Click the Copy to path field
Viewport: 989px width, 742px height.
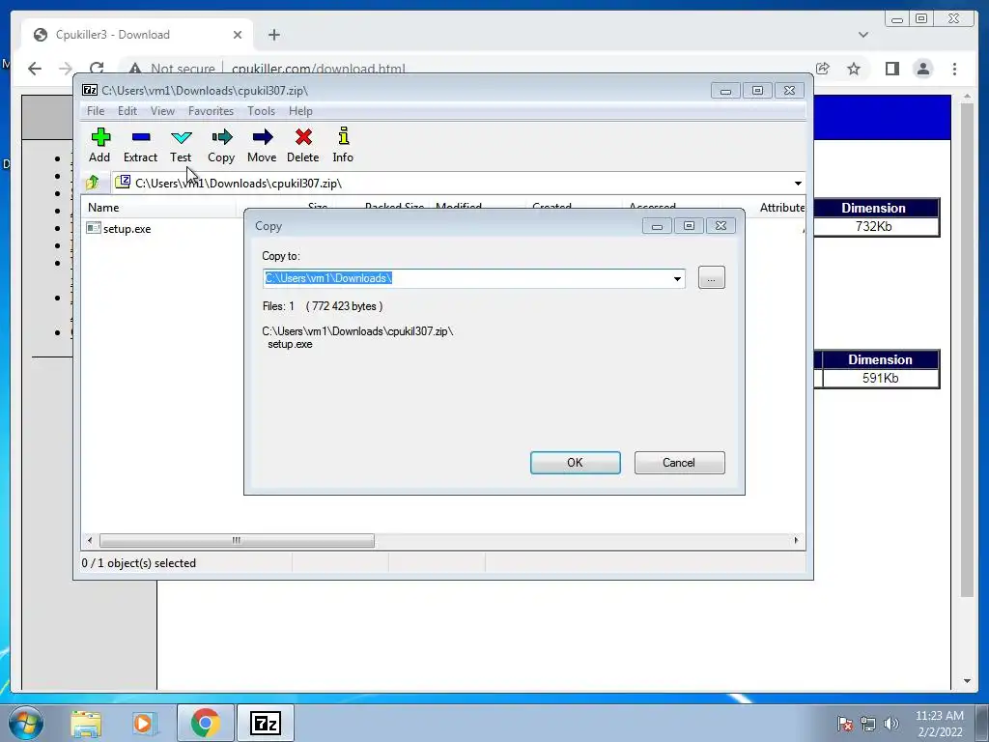(x=473, y=278)
